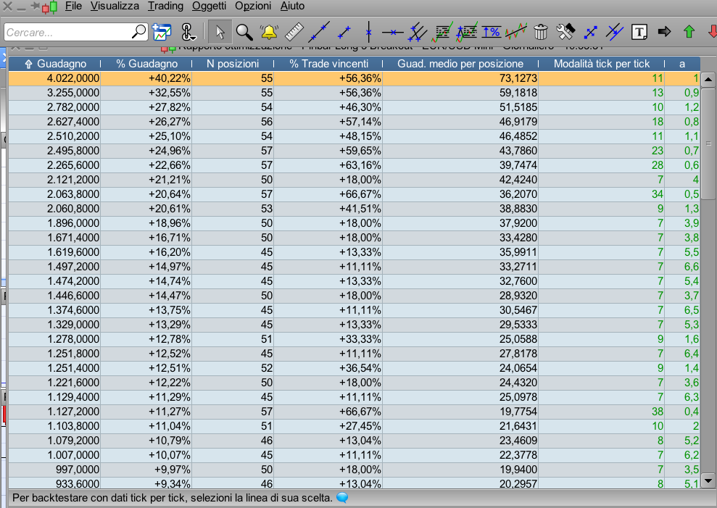Screen dimensions: 717x508
Task: Open the Opzioni menu
Action: (253, 6)
